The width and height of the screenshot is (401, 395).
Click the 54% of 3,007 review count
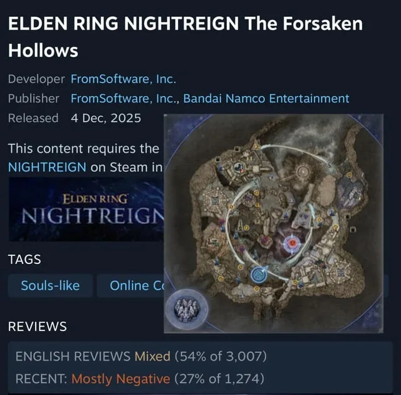pyautogui.click(x=221, y=356)
